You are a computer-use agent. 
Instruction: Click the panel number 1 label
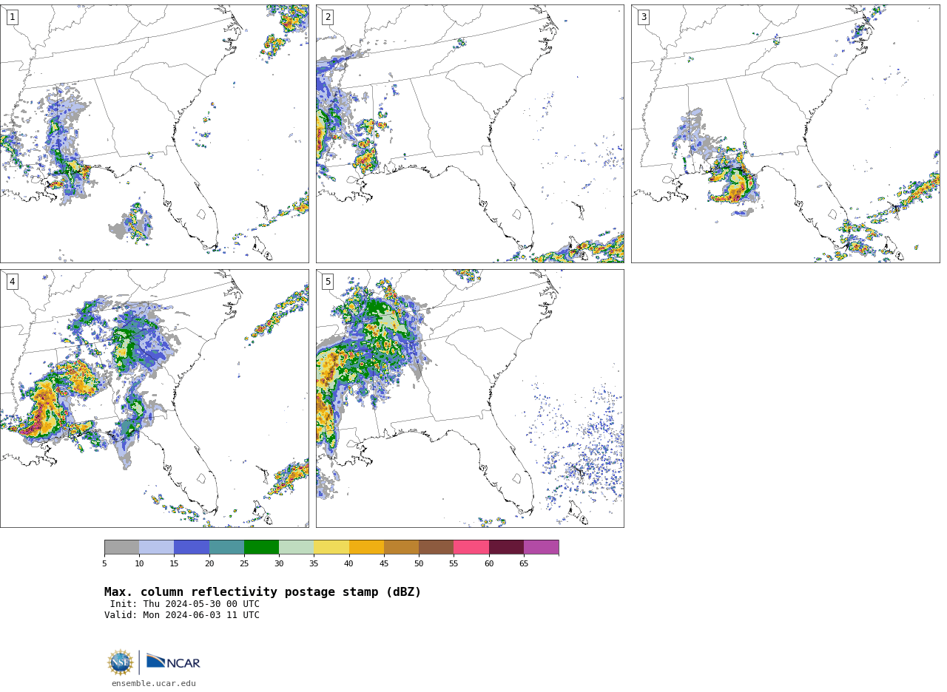tap(12, 17)
